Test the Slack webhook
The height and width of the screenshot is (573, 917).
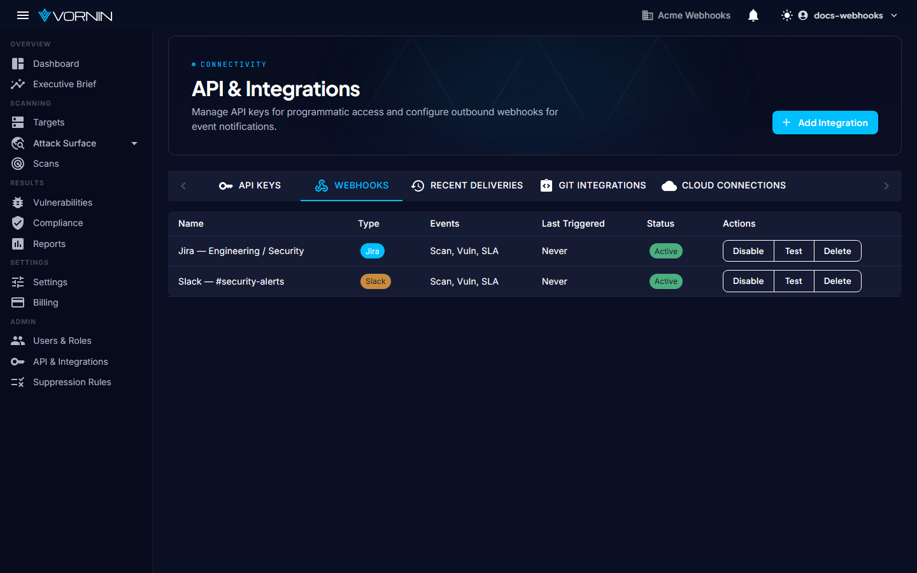coord(793,281)
